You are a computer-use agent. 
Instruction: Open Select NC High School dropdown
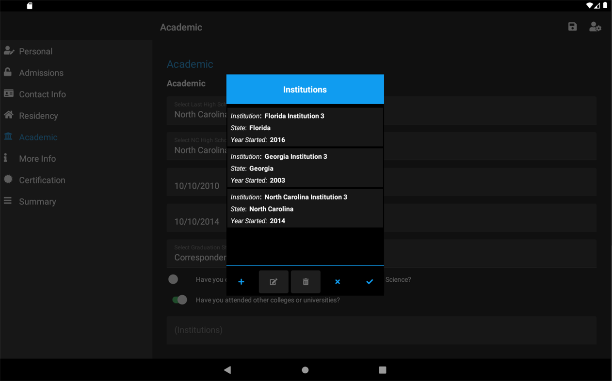[382, 146]
